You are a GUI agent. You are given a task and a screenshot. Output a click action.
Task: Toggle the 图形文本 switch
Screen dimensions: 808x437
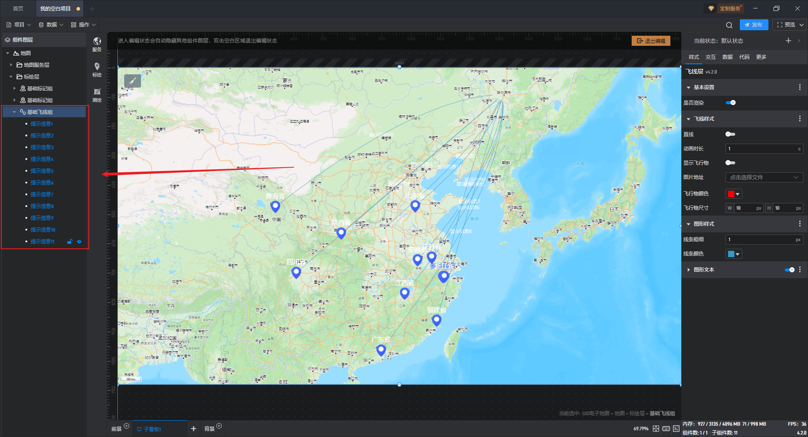click(x=789, y=270)
